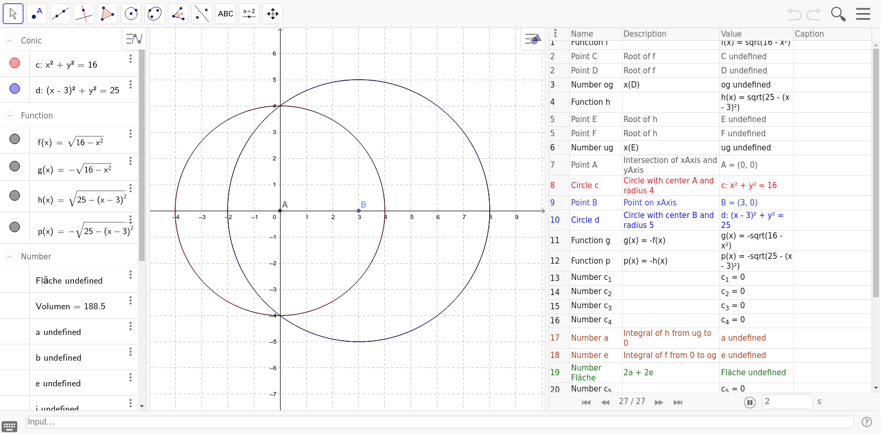Click the algebra panel scrollbar
The image size is (881, 434).
tap(142, 156)
